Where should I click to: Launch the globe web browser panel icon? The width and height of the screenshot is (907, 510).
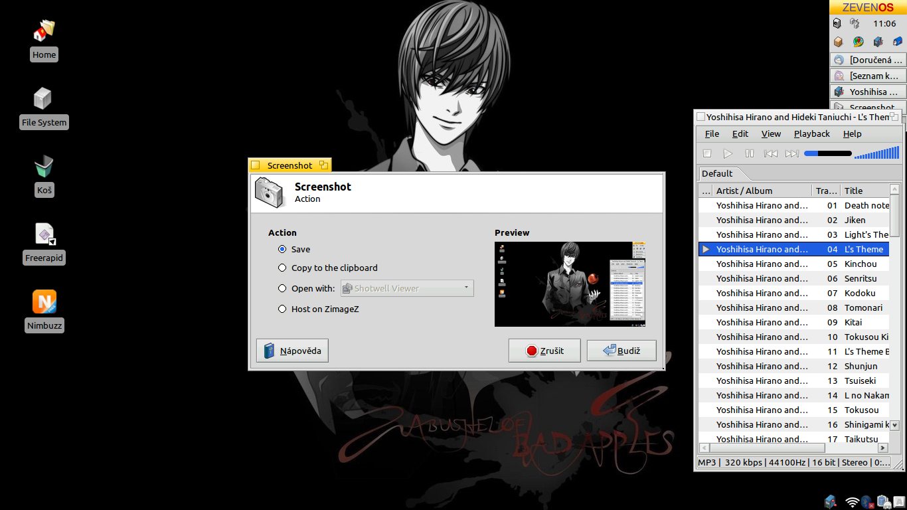858,42
